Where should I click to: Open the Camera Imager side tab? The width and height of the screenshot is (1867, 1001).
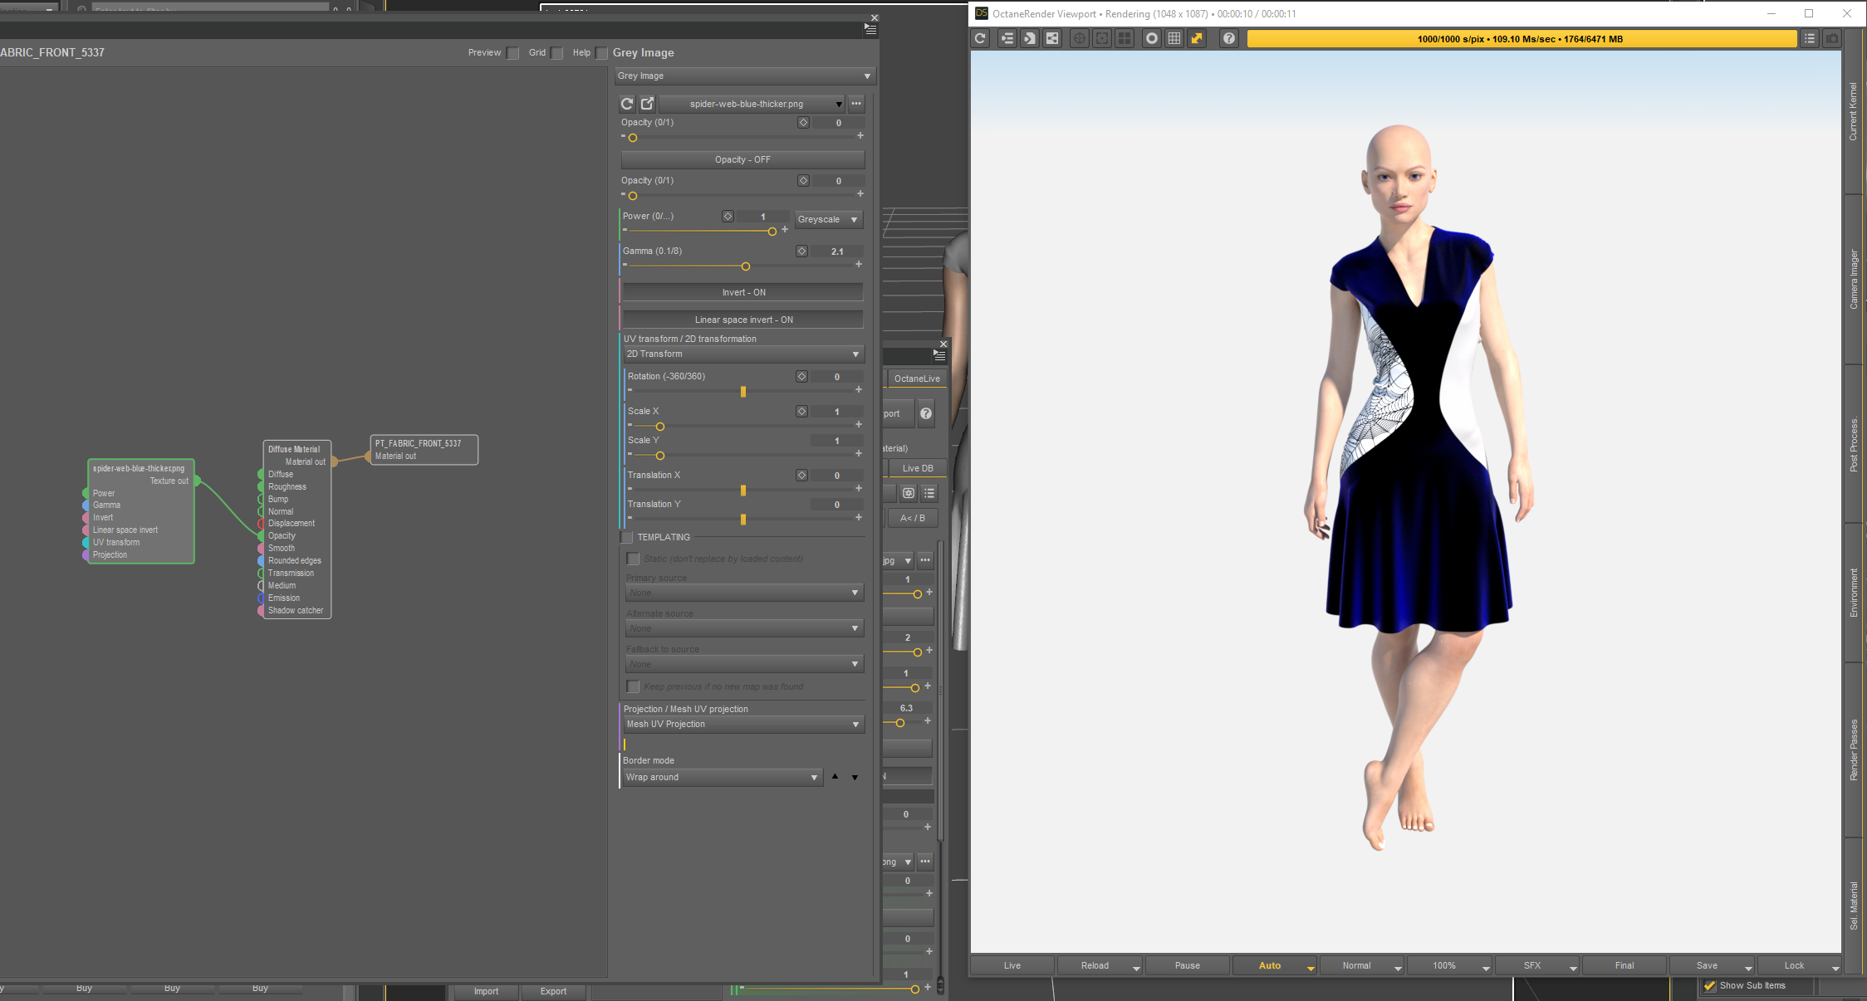pyautogui.click(x=1853, y=280)
